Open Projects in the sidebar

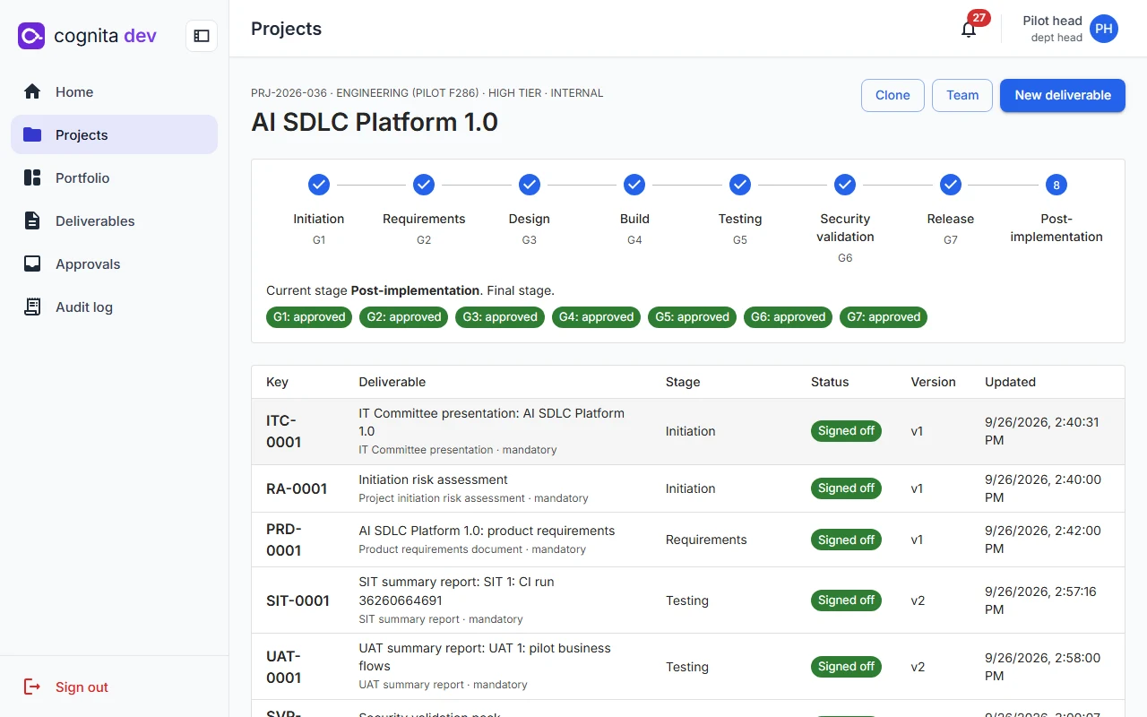tap(114, 134)
